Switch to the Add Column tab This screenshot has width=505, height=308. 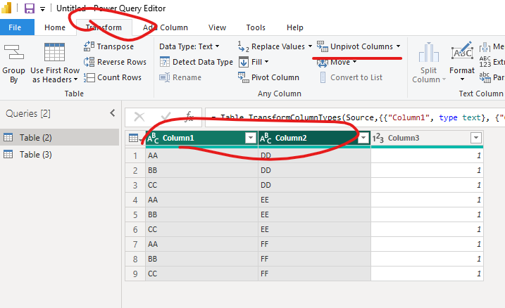coord(166,27)
